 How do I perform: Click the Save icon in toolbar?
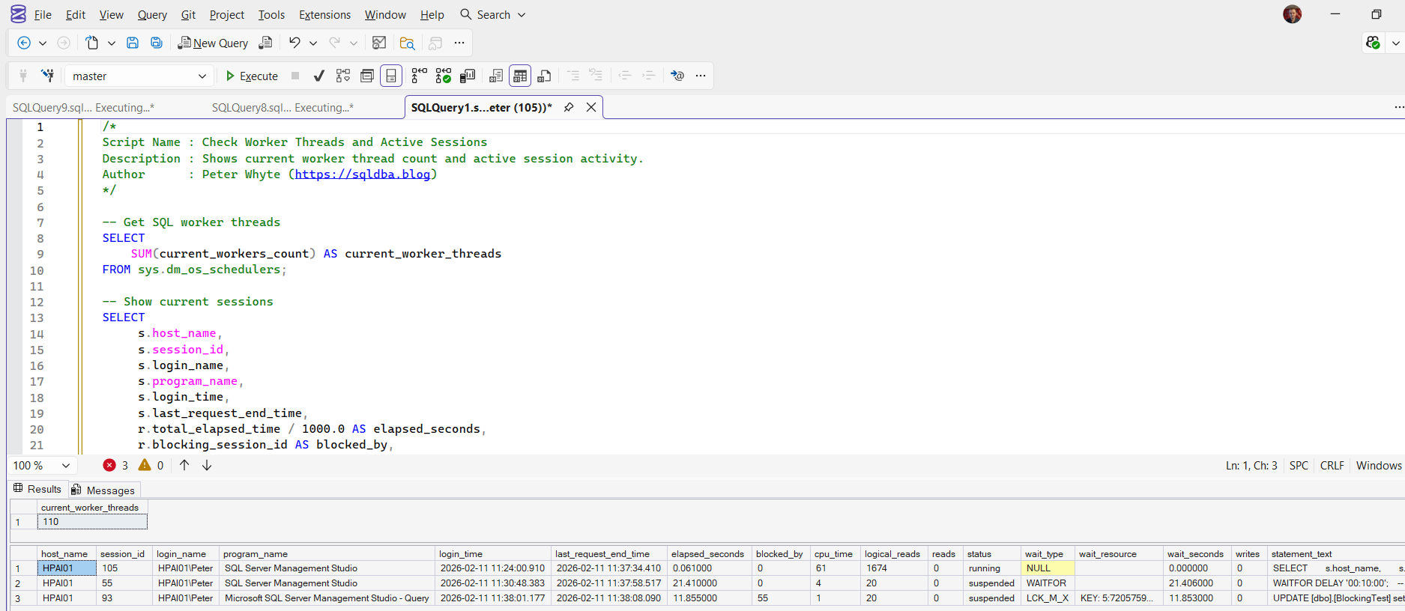pyautogui.click(x=133, y=43)
